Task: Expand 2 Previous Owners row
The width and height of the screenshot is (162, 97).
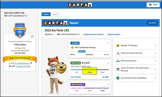Action: 136,61
